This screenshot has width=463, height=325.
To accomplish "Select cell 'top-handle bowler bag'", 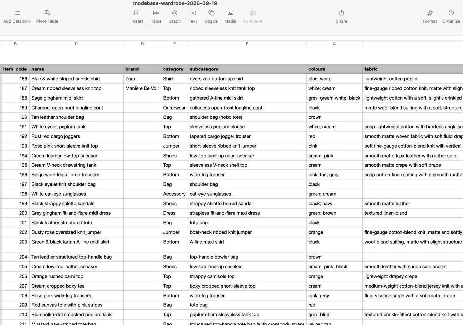I will (x=247, y=257).
